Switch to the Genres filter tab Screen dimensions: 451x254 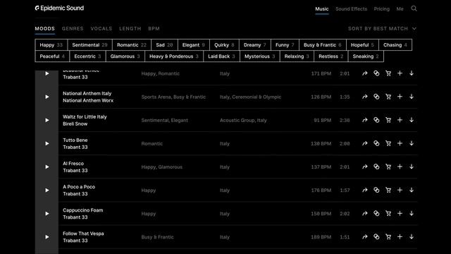pyautogui.click(x=73, y=28)
